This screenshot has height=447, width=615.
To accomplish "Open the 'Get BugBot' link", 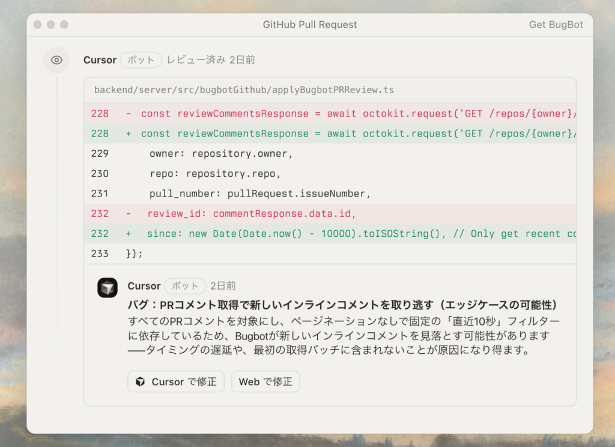I will tap(556, 25).
